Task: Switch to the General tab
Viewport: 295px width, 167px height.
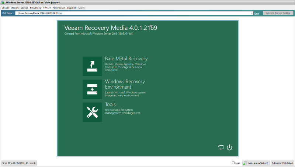Action: coord(5,8)
